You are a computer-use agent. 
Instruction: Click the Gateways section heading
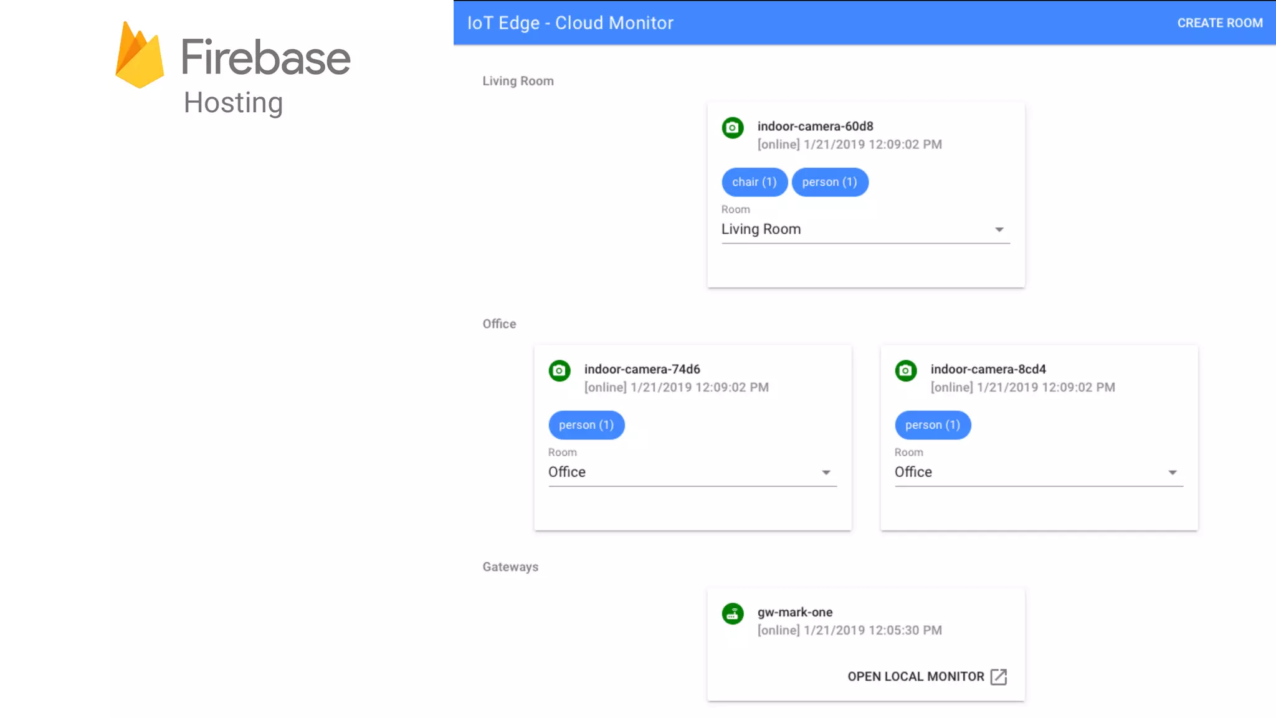pyautogui.click(x=510, y=567)
